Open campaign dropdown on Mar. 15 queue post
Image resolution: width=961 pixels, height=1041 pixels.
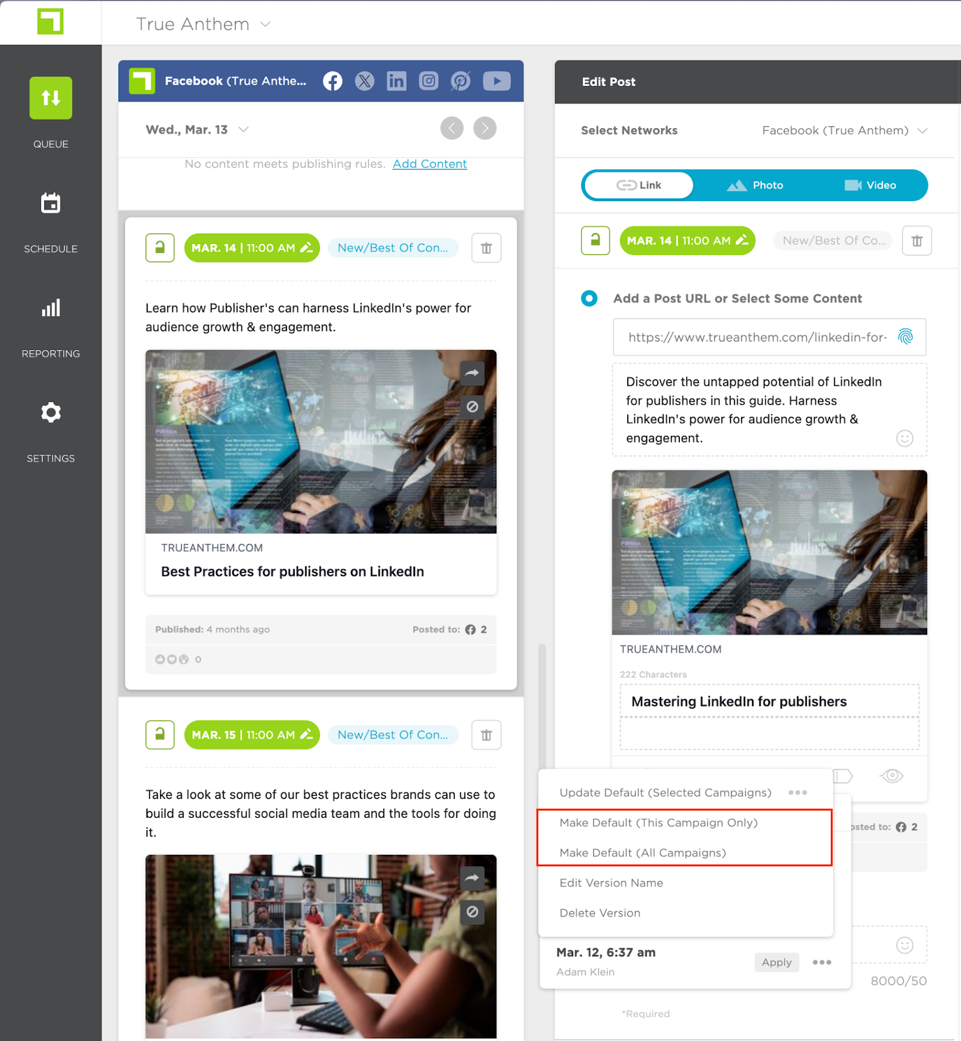click(393, 735)
